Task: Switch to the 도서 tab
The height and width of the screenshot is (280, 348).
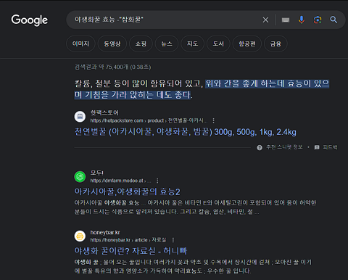Action: point(218,44)
